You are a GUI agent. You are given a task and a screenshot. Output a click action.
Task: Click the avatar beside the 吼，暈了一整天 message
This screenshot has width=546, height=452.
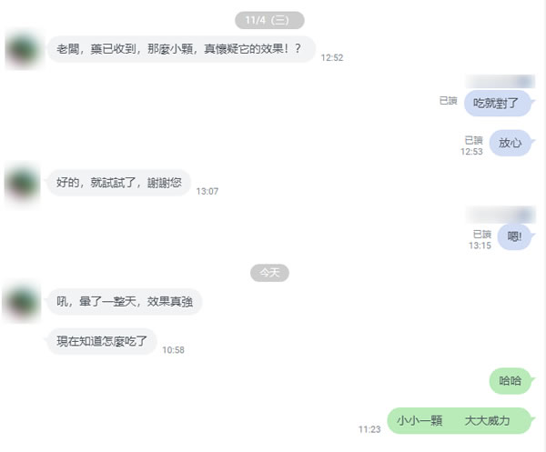coord(22,302)
